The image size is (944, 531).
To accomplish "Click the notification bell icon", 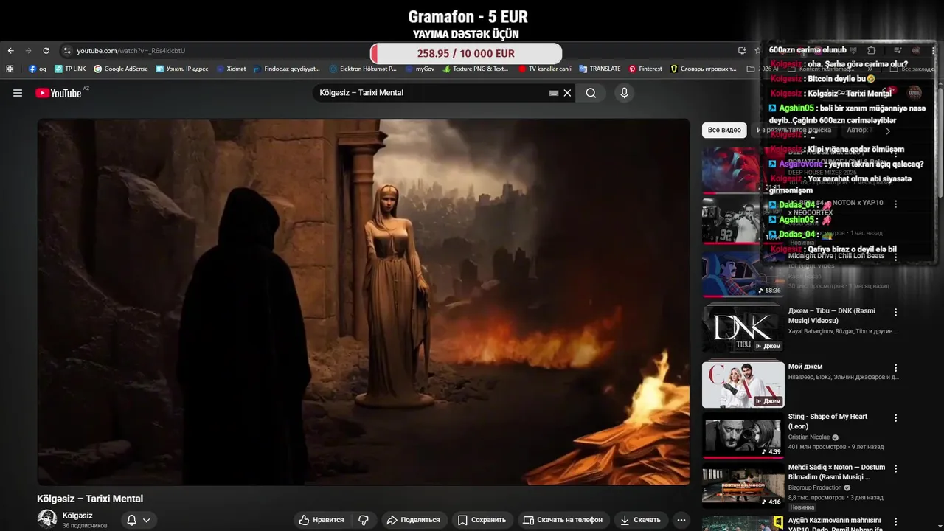I will point(131,520).
